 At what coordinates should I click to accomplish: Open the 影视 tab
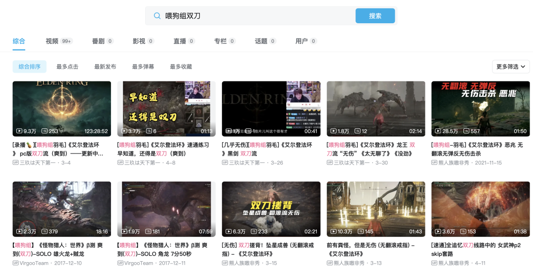click(143, 41)
